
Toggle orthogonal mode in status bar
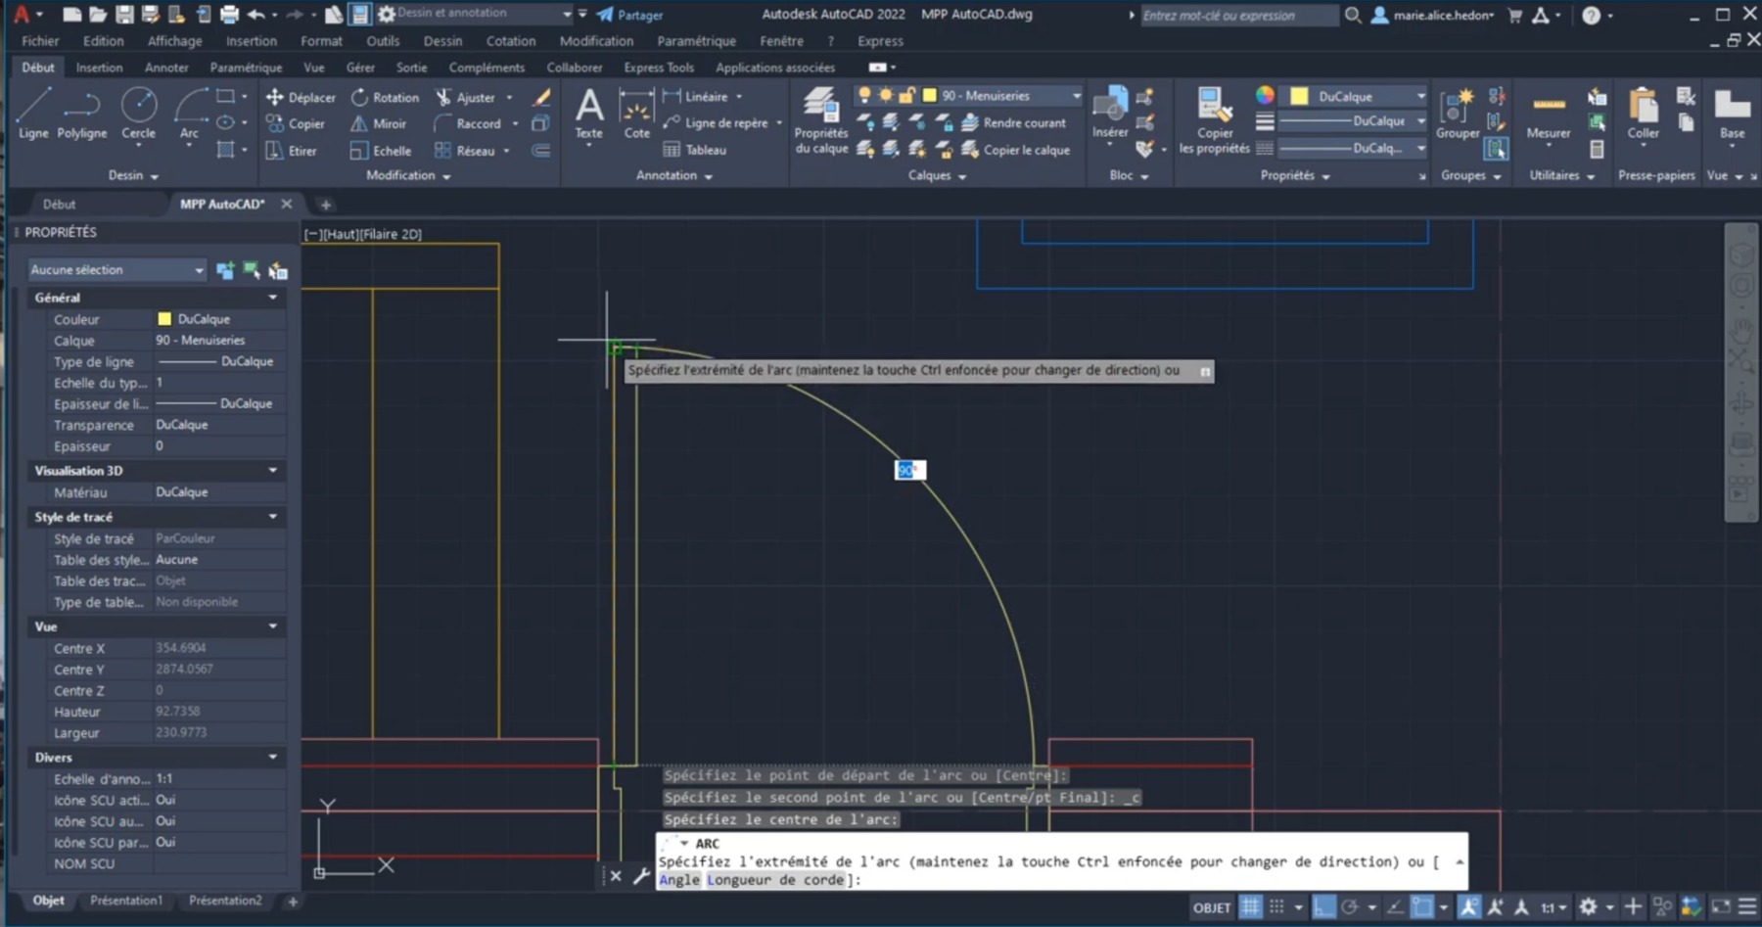point(1324,907)
